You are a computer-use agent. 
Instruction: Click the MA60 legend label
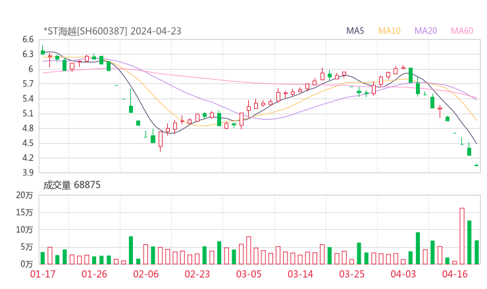tap(462, 31)
